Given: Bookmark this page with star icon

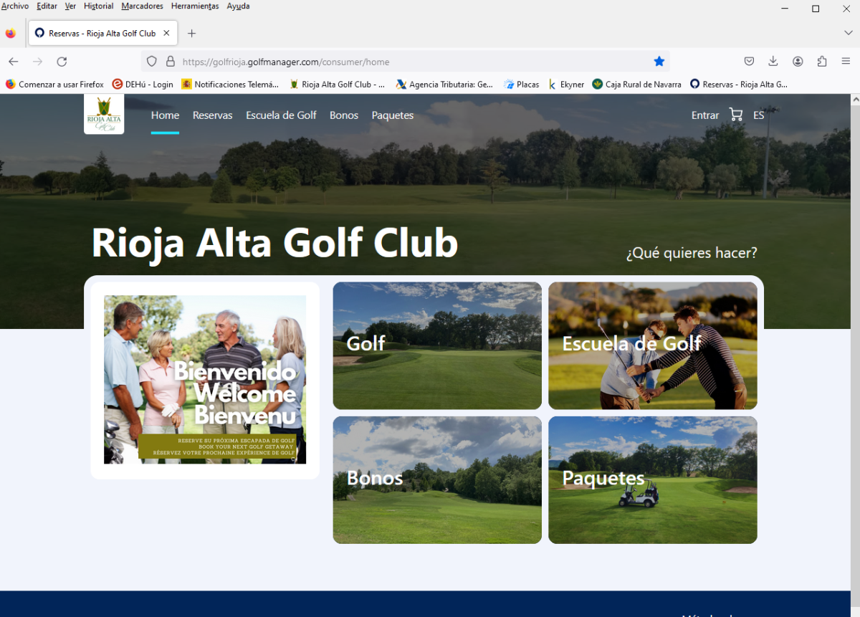Looking at the screenshot, I should pos(659,62).
